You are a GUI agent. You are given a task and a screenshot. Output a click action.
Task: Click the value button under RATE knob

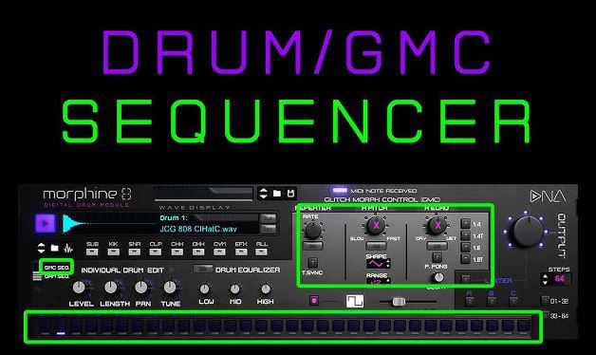coord(313,246)
